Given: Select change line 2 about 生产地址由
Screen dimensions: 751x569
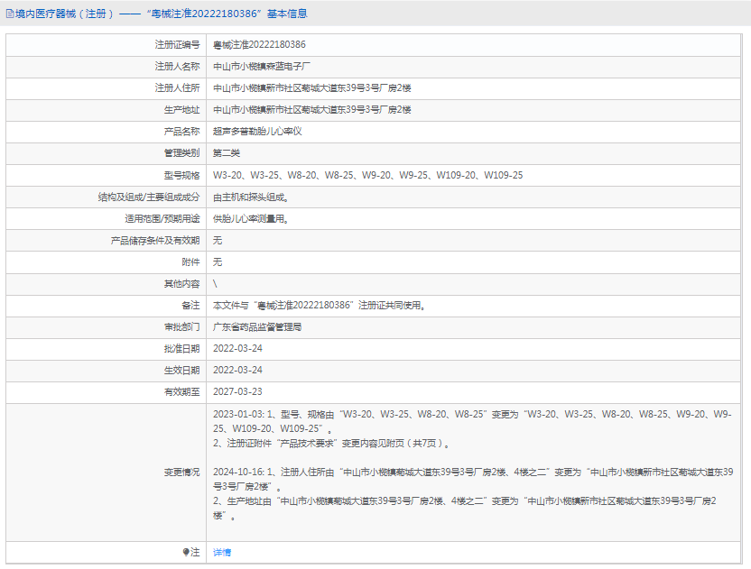Looking at the screenshot, I should pyautogui.click(x=465, y=509).
